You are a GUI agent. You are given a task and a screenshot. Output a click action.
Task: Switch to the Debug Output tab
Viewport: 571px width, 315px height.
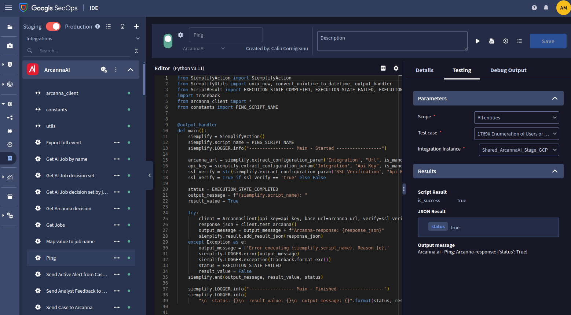tap(508, 70)
